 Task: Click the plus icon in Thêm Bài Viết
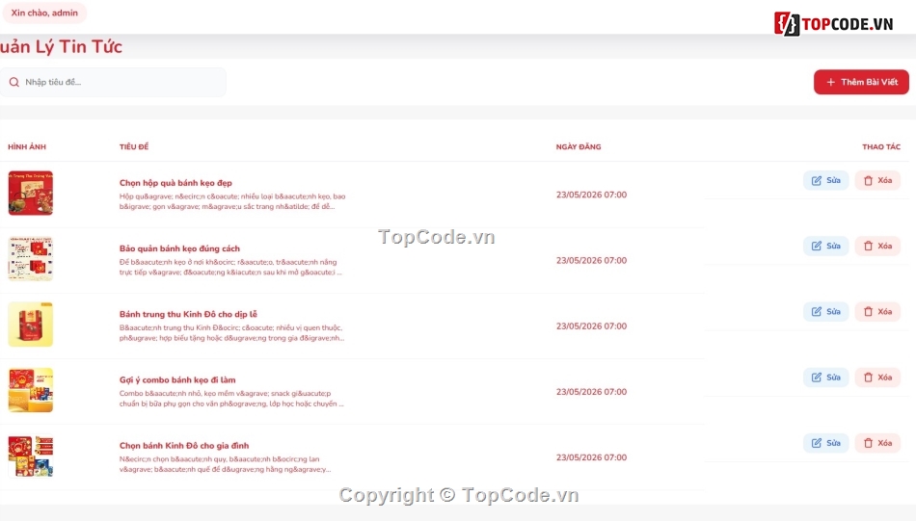[x=831, y=82]
